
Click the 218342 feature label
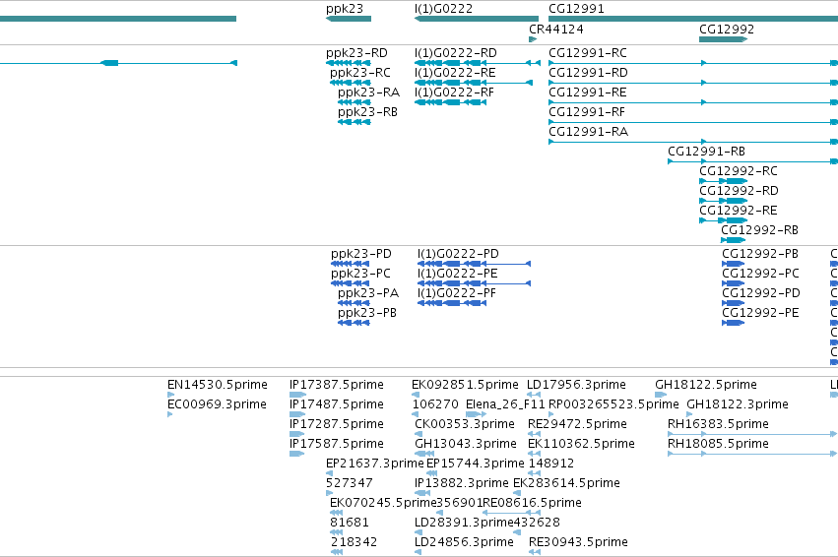(354, 542)
